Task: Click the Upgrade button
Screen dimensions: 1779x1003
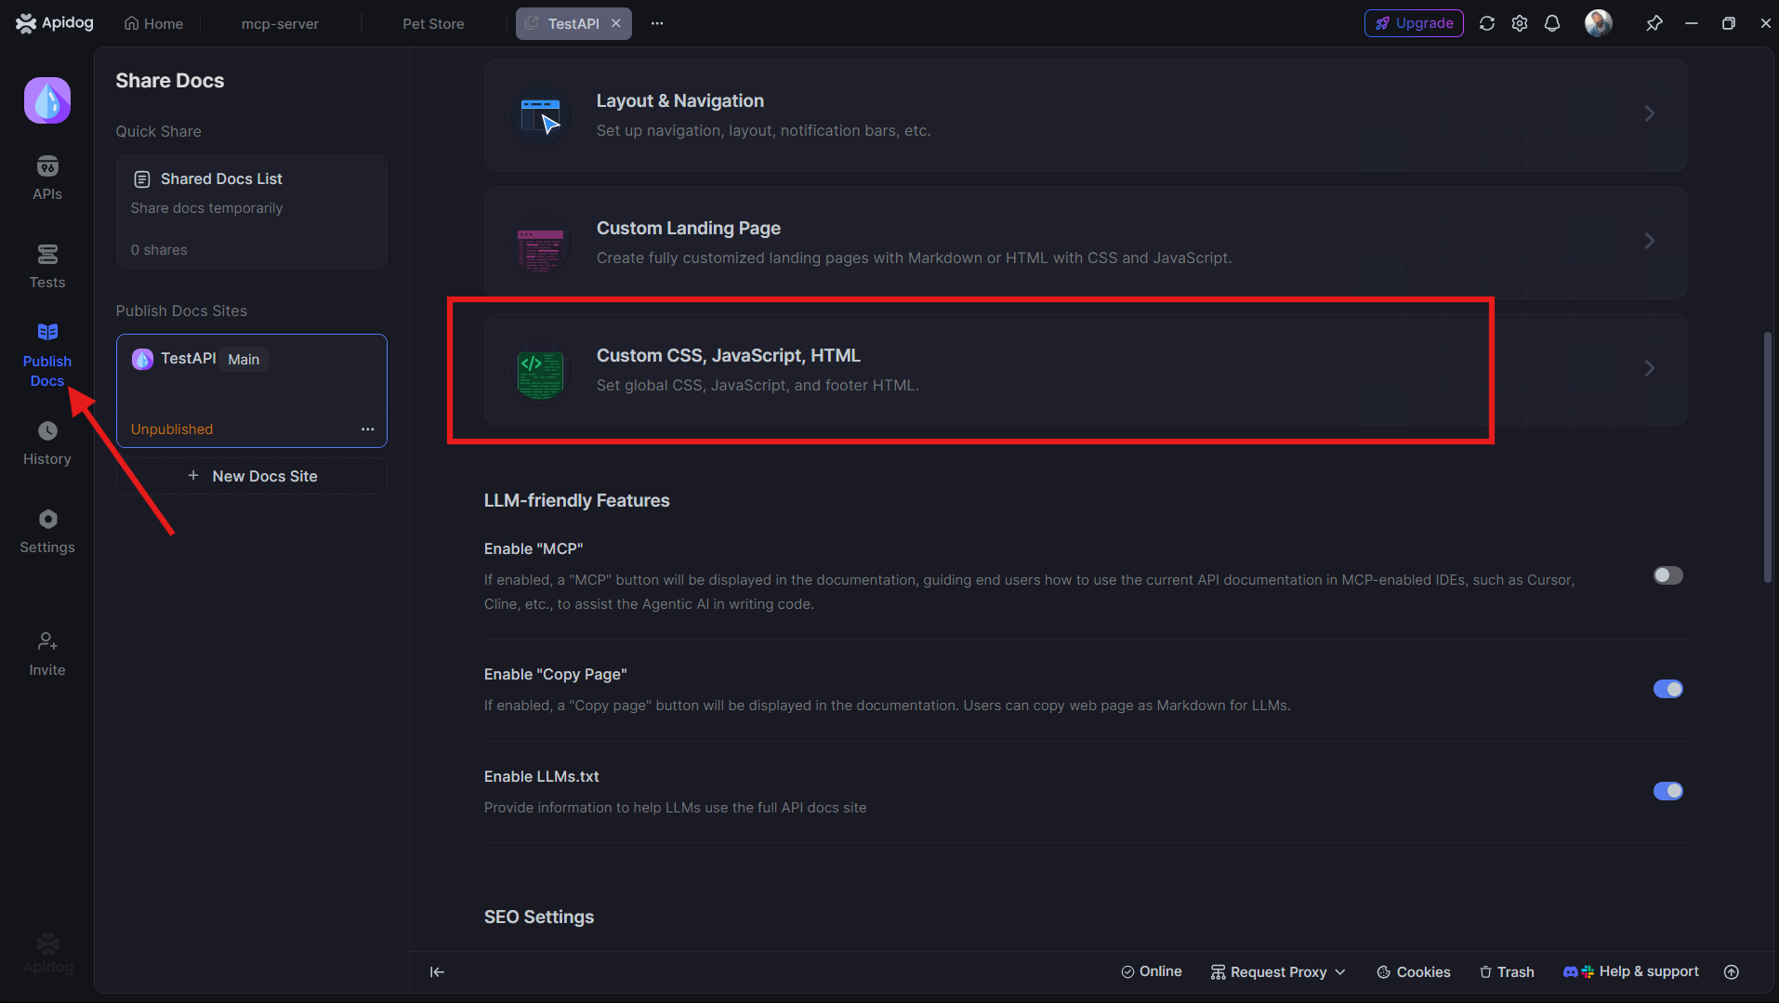Action: [x=1414, y=23]
